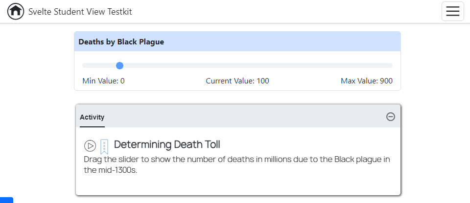The height and width of the screenshot is (203, 470).
Task: Open the hamburger menu
Action: (x=452, y=11)
